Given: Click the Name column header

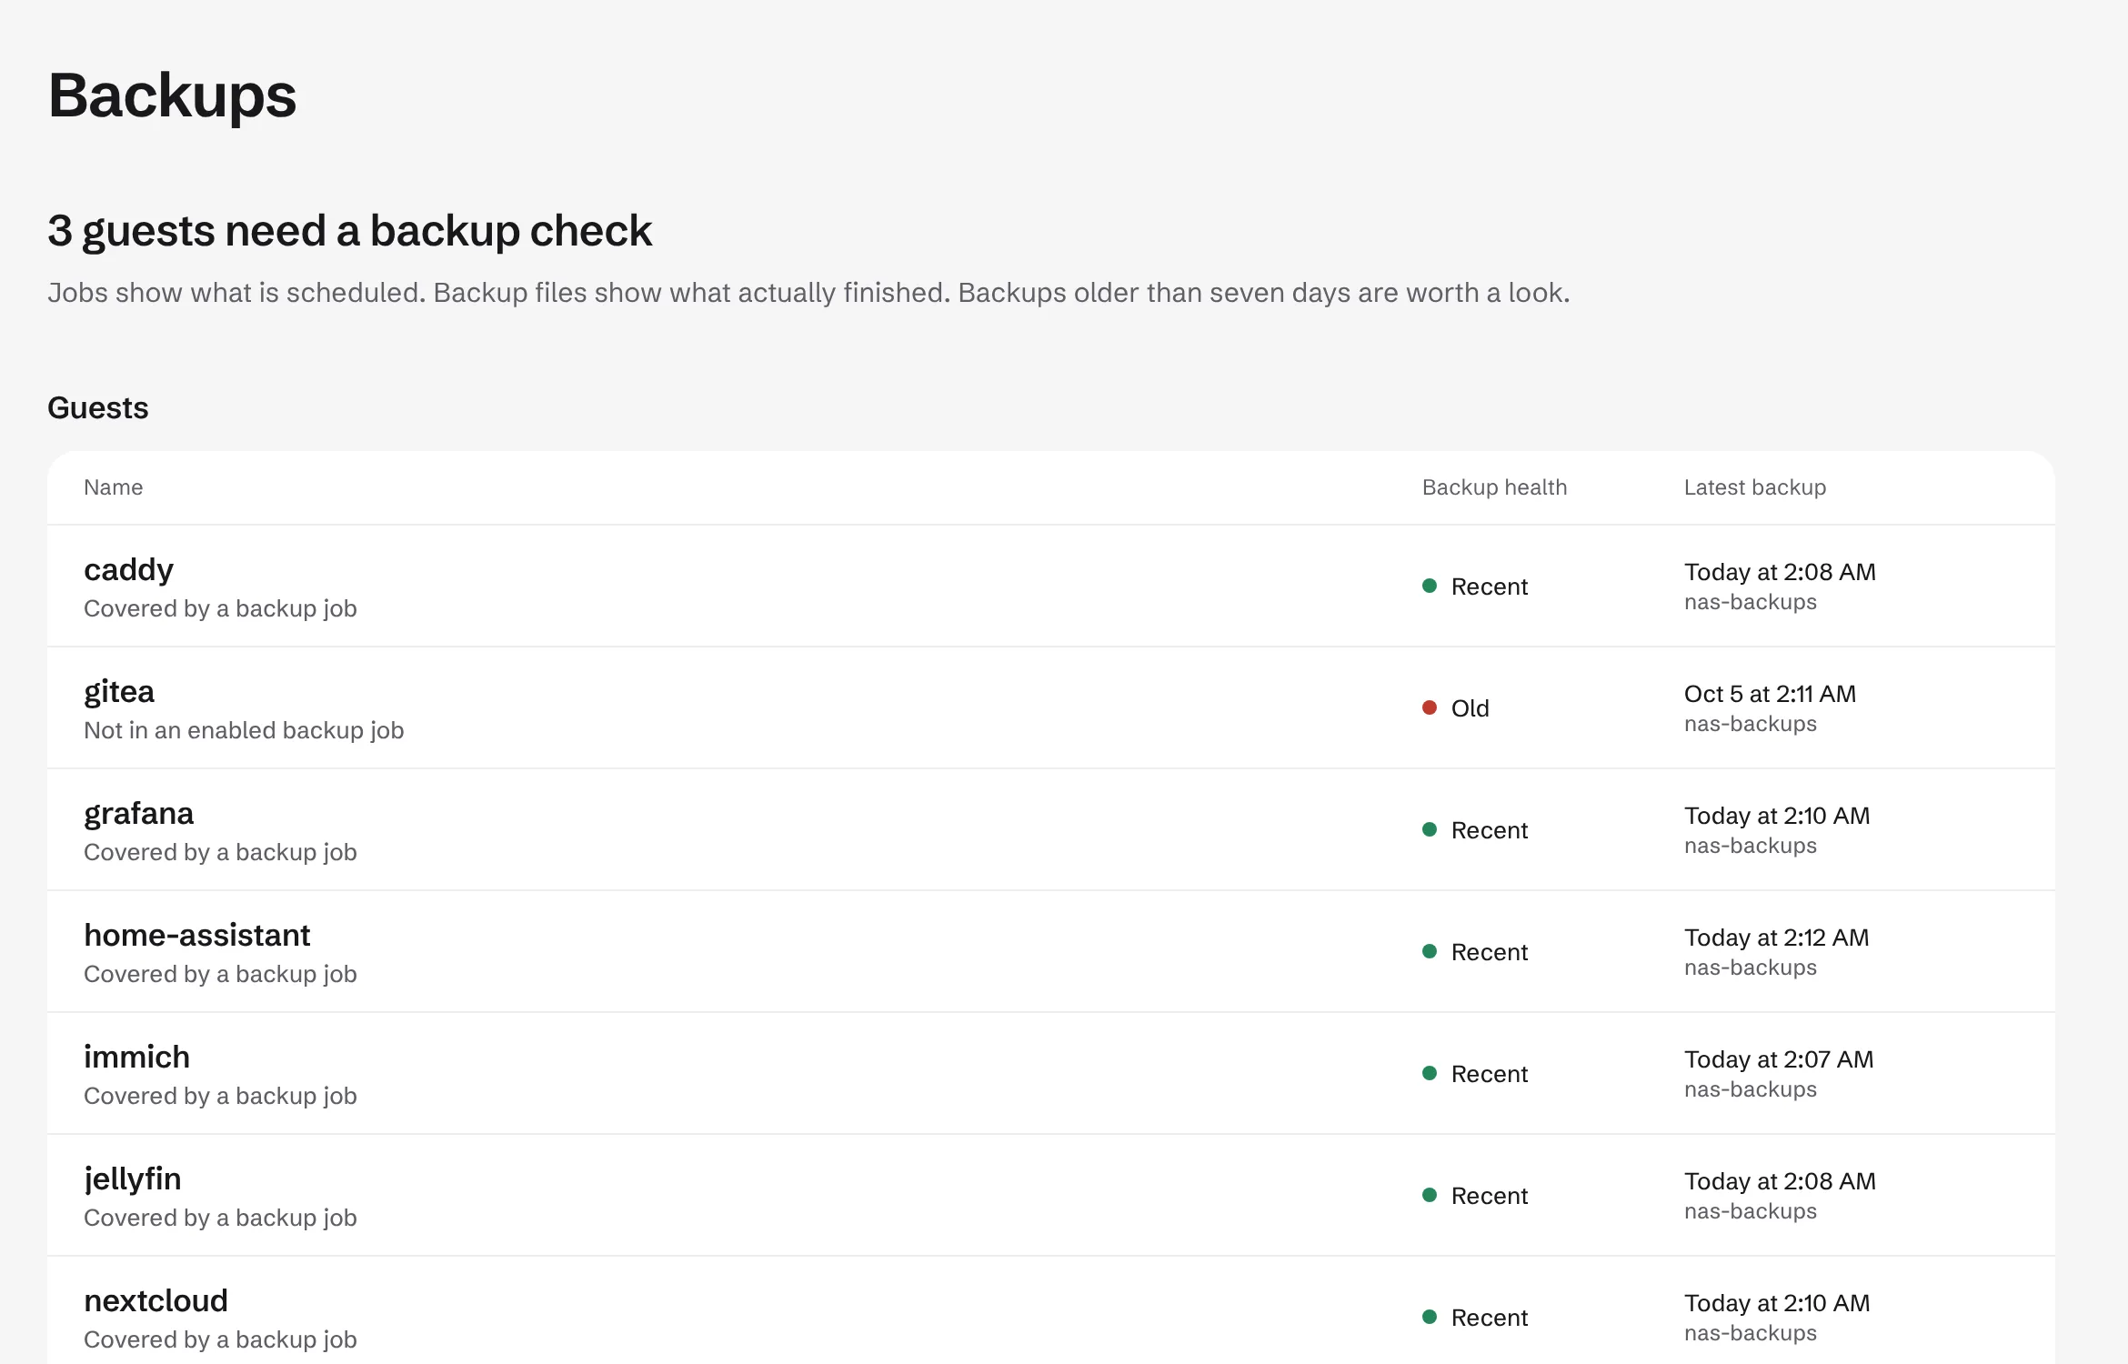Looking at the screenshot, I should point(113,487).
